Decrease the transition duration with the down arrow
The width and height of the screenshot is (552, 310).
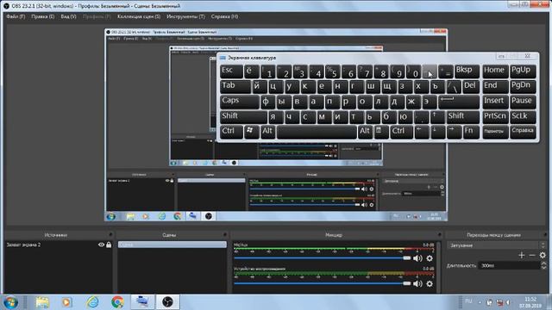click(543, 268)
